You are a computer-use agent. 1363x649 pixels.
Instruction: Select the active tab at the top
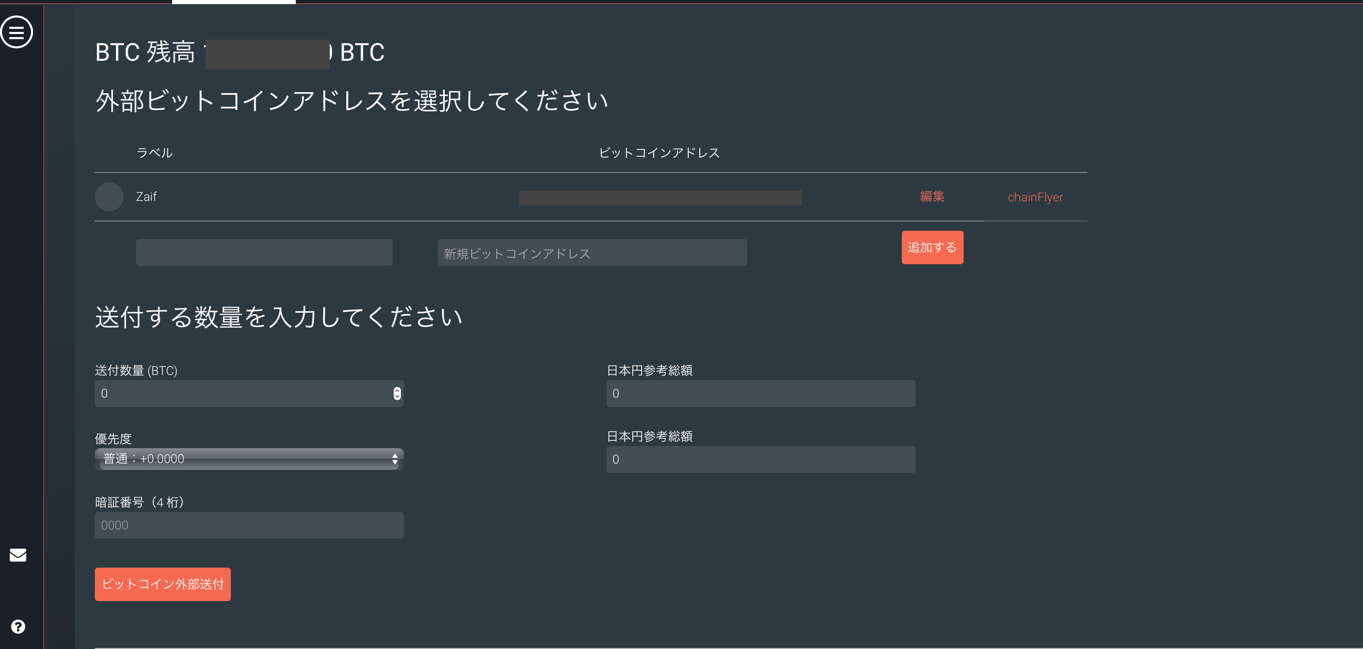[x=234, y=2]
